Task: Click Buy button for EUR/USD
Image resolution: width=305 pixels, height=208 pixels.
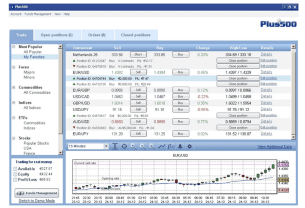Action: pos(181,72)
